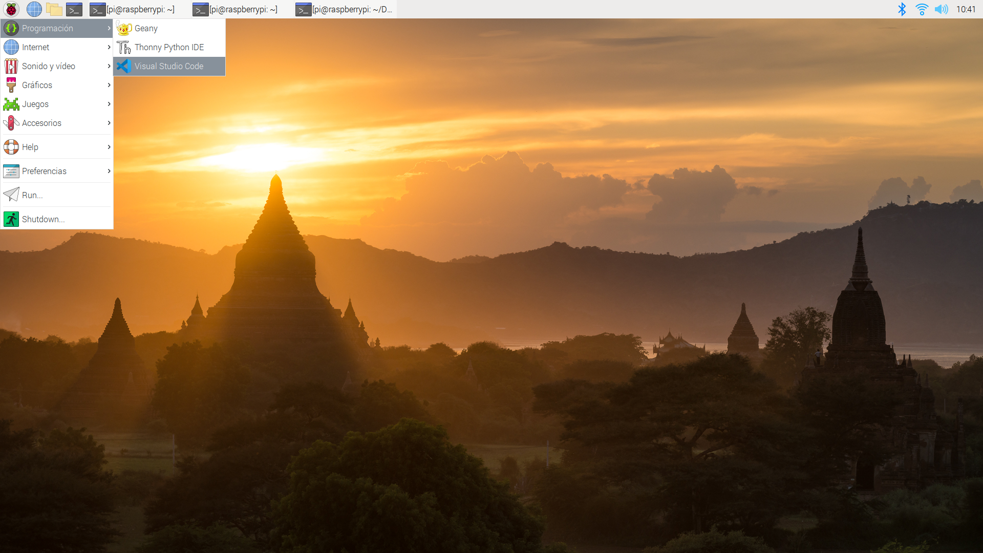This screenshot has height=553, width=983.
Task: Click the clock showing 10:41
Action: pos(966,9)
